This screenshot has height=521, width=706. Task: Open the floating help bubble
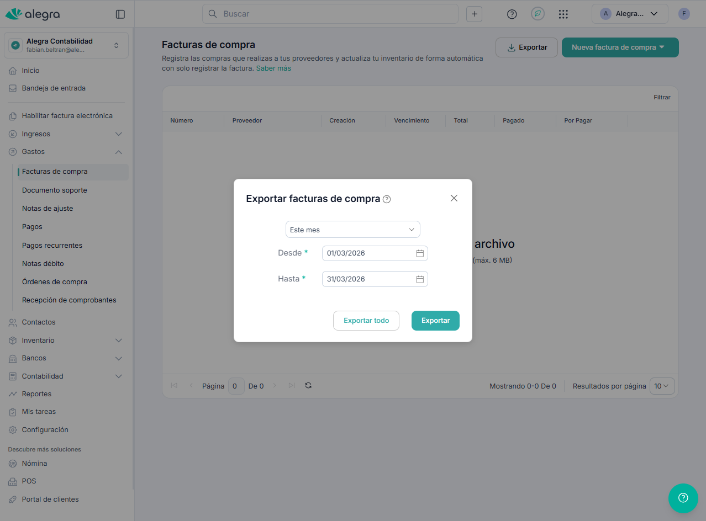(x=683, y=498)
